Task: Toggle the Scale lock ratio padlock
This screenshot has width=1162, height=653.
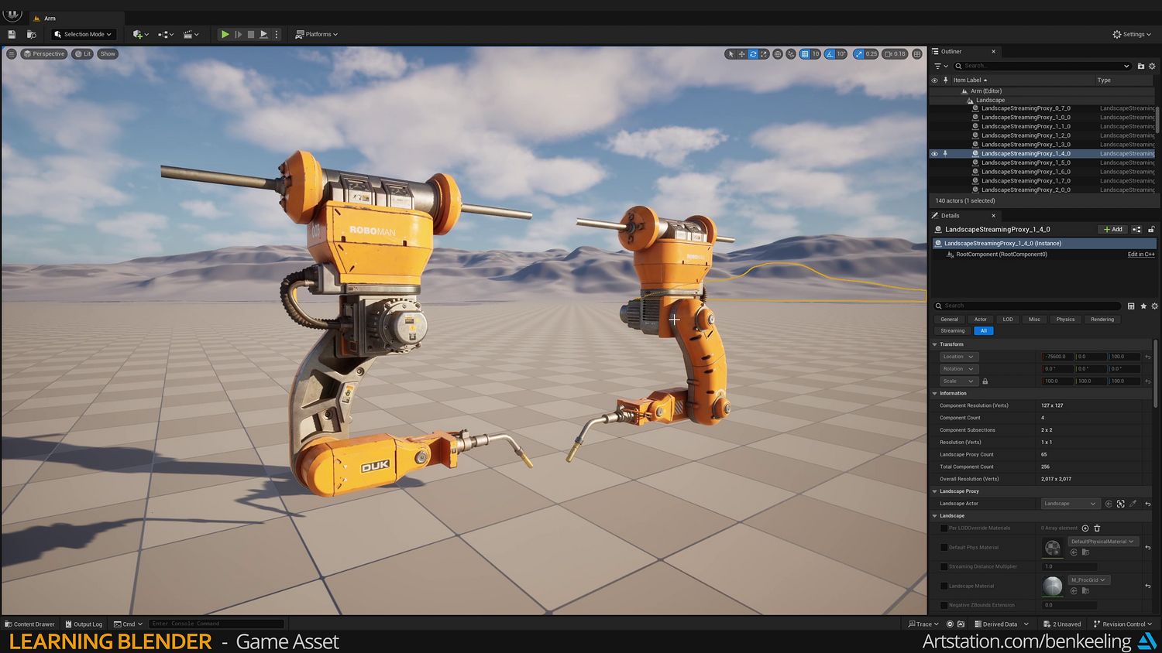Action: click(985, 381)
